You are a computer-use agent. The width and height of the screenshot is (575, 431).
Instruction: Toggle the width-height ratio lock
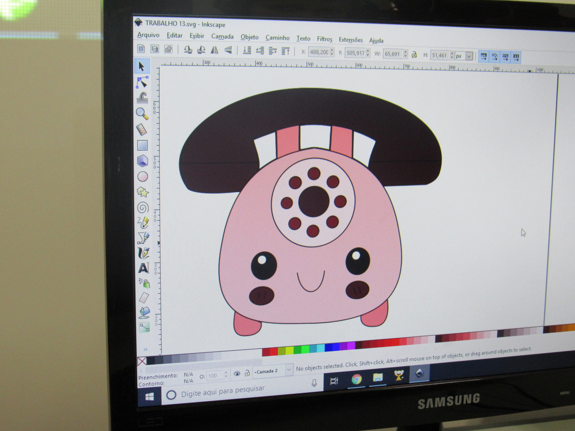(x=414, y=54)
